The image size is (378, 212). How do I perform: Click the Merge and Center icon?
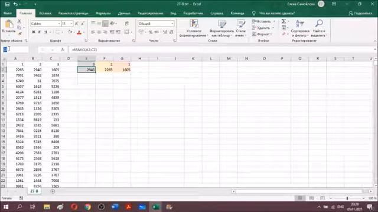point(127,32)
